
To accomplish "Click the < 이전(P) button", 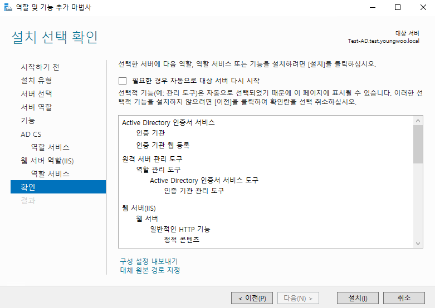I will click(252, 298).
